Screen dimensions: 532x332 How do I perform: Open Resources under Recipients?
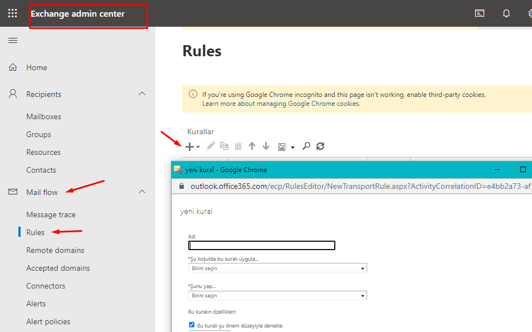tap(43, 152)
